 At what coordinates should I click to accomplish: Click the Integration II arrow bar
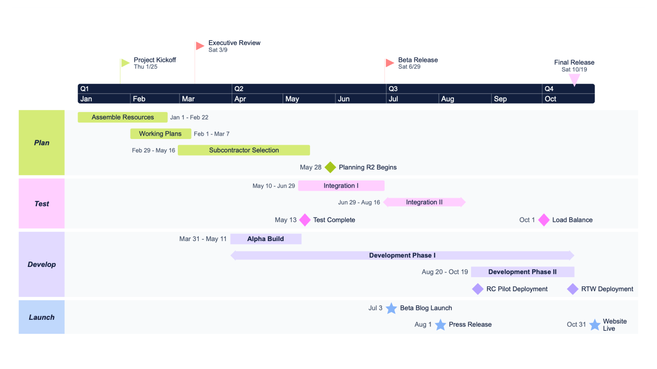coord(424,202)
